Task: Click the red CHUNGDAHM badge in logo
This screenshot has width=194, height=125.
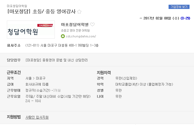Action: tap(45, 25)
